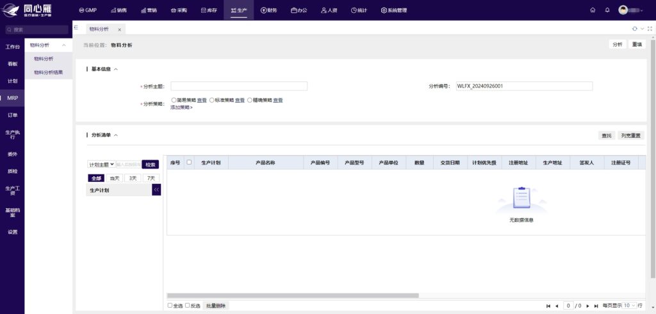656x314 pixels.
Task: Click the 添加策略 link
Action: 181,107
